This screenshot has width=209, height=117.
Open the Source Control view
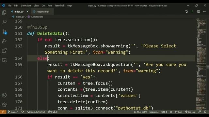pos(5,32)
